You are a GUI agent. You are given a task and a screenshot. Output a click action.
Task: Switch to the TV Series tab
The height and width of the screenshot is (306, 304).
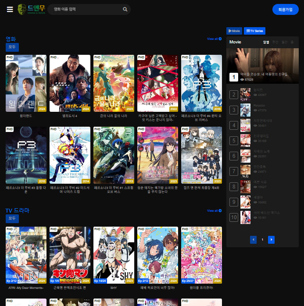click(x=254, y=31)
